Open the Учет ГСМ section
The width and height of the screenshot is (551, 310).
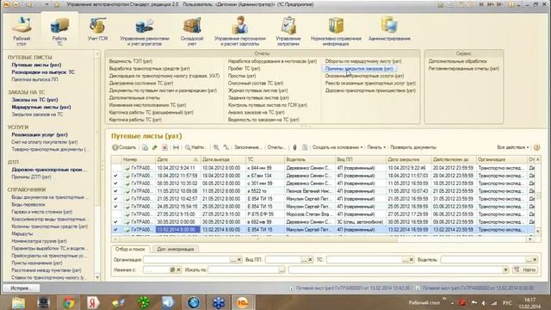tap(97, 28)
